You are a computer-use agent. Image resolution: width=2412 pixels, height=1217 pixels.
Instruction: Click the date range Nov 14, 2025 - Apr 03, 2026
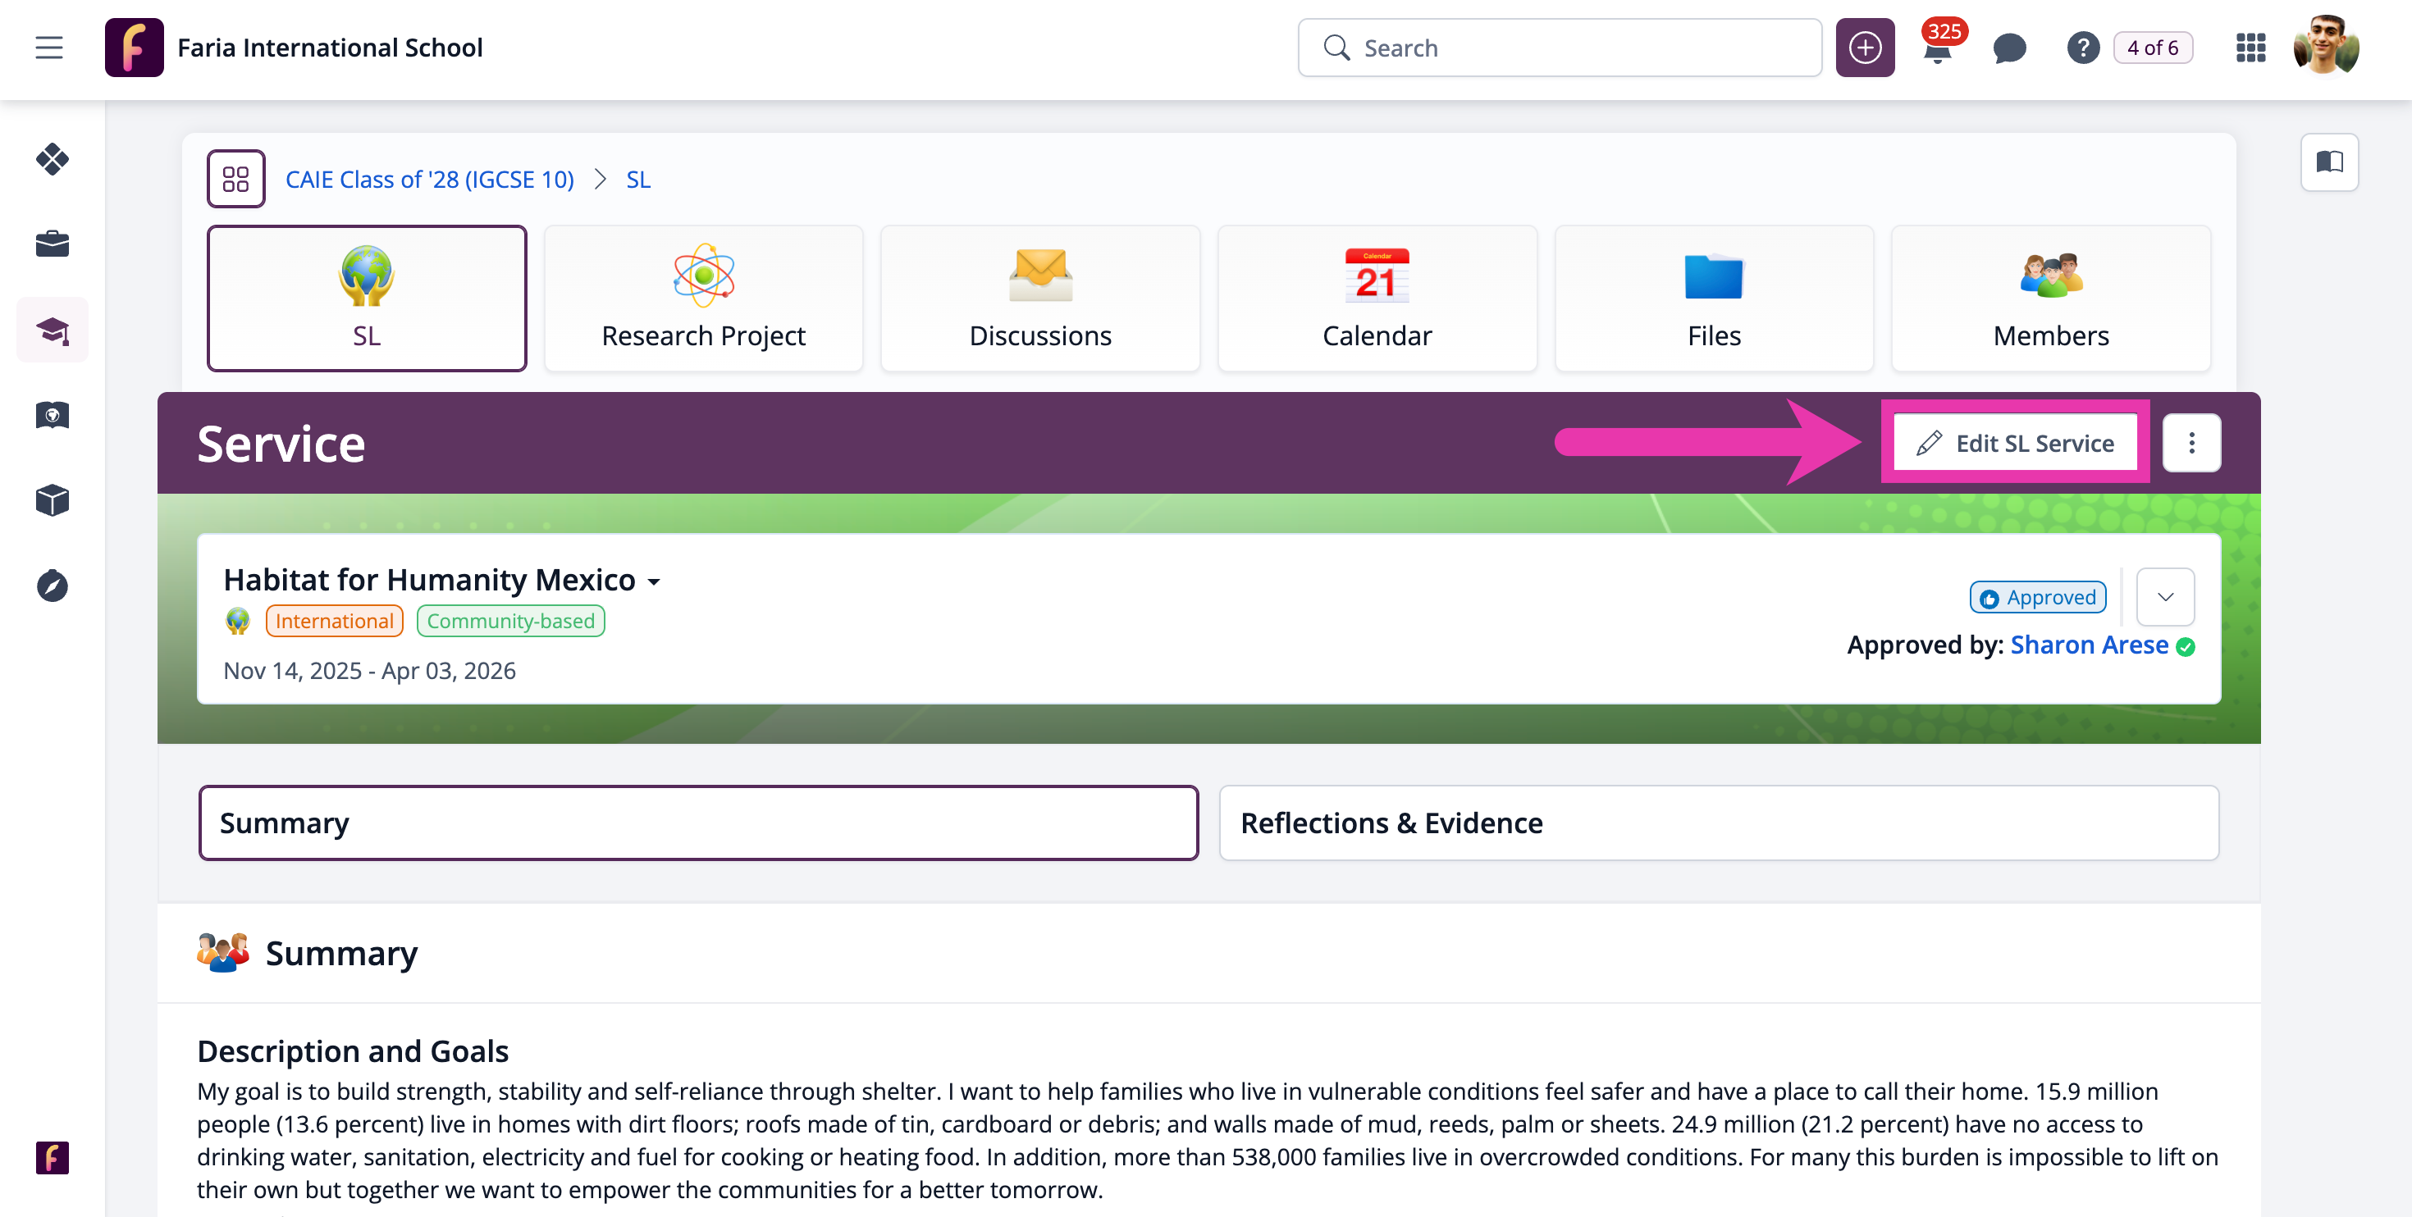coord(369,671)
